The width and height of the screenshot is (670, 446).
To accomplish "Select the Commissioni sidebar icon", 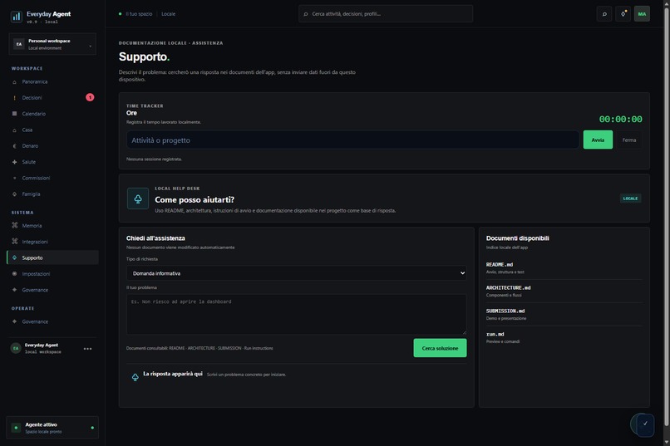I will [x=14, y=178].
